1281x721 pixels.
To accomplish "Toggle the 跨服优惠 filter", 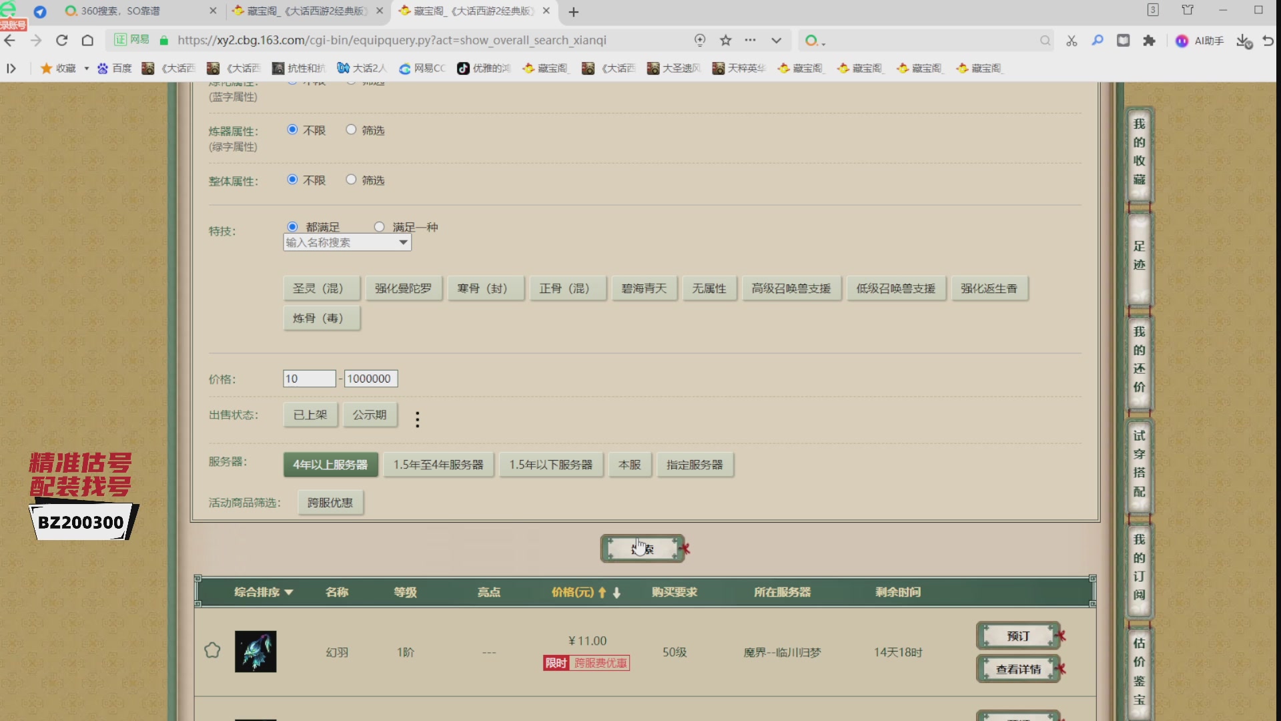I will (330, 503).
